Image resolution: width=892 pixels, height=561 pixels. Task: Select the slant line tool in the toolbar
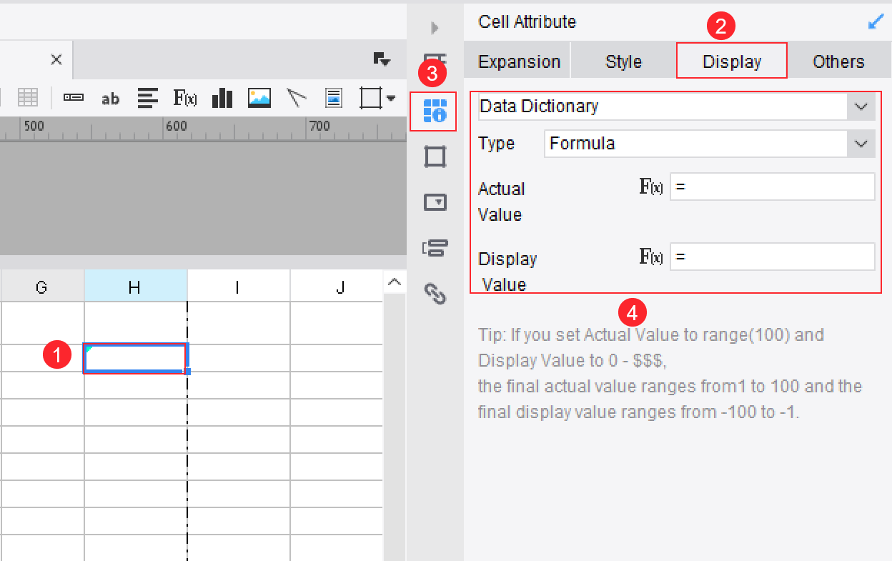[x=296, y=98]
